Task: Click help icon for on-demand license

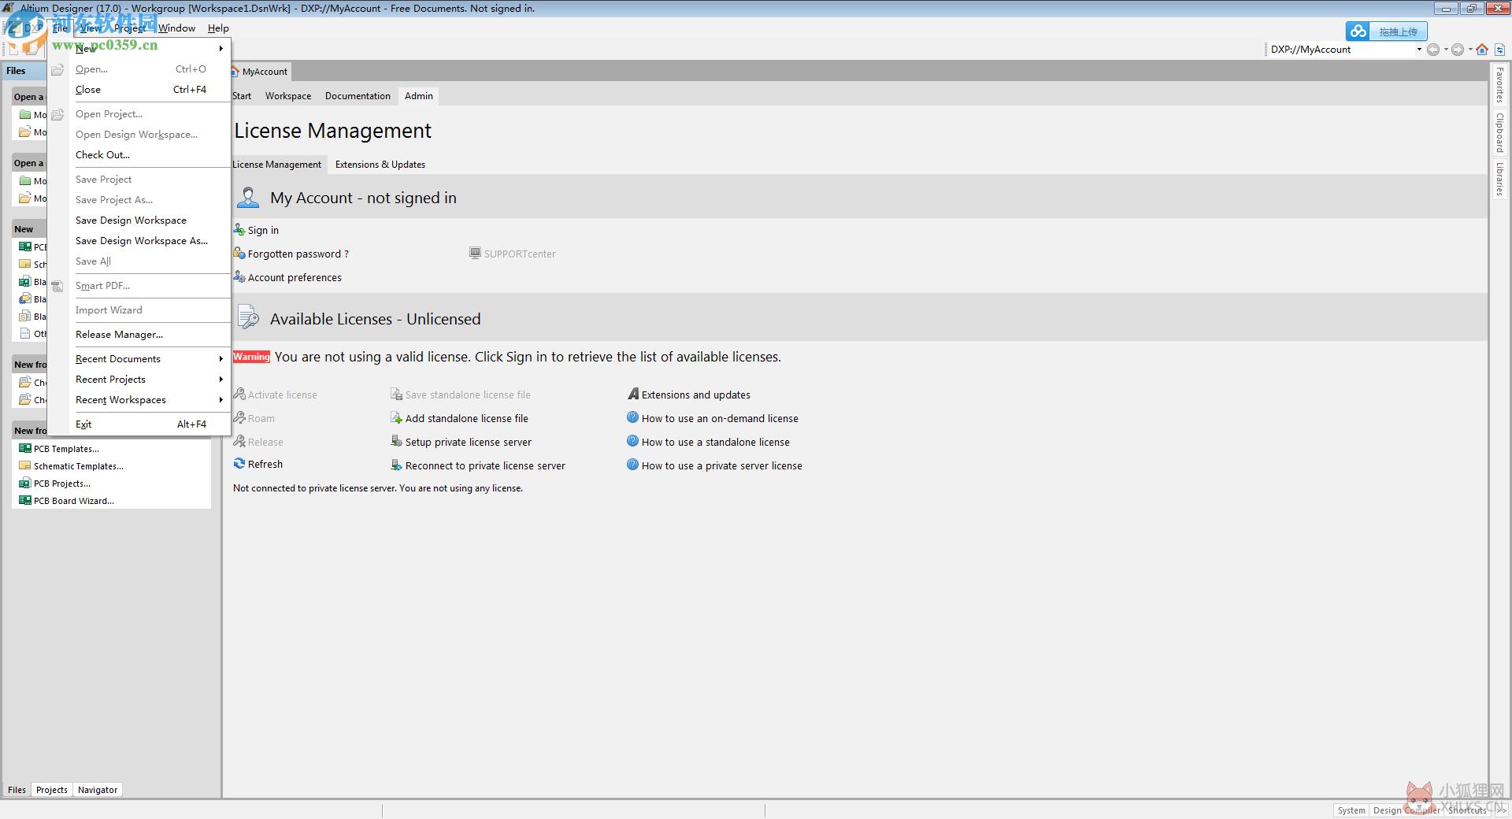Action: [632, 417]
